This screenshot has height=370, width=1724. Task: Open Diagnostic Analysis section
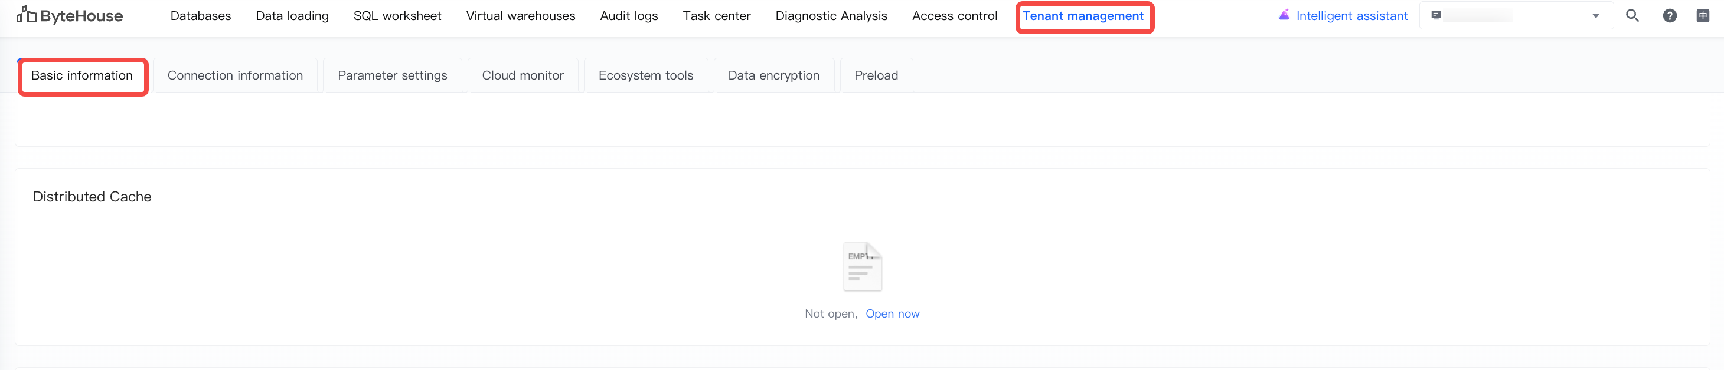coord(831,16)
